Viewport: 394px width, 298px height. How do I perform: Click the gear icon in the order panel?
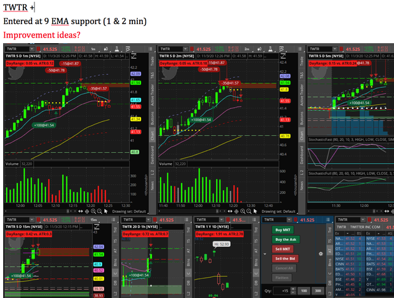(320, 252)
